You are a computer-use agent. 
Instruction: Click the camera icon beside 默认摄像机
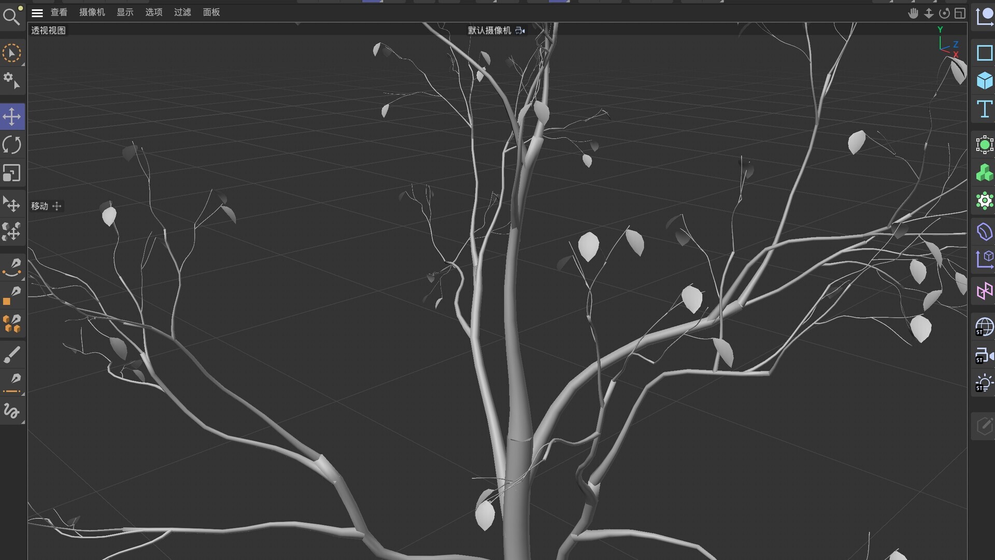point(520,31)
